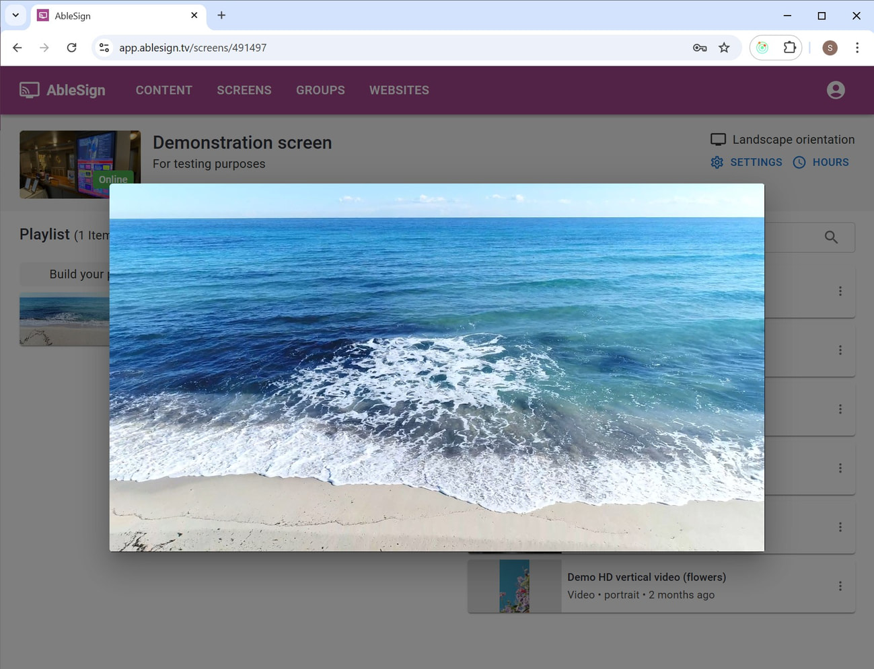Click the password key icon in address bar

click(700, 48)
